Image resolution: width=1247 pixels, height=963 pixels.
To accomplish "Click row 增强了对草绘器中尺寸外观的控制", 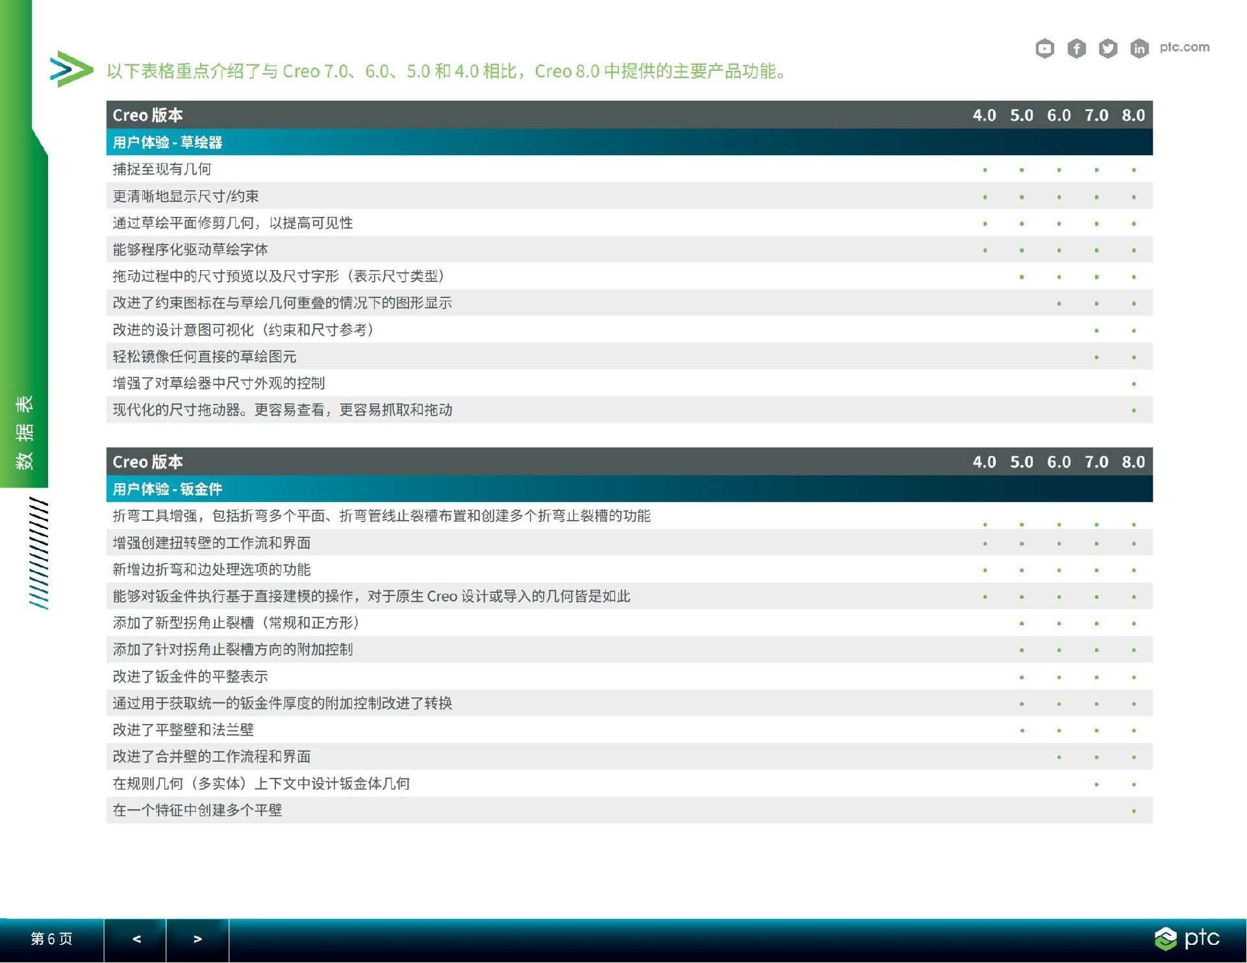I will pyautogui.click(x=629, y=383).
